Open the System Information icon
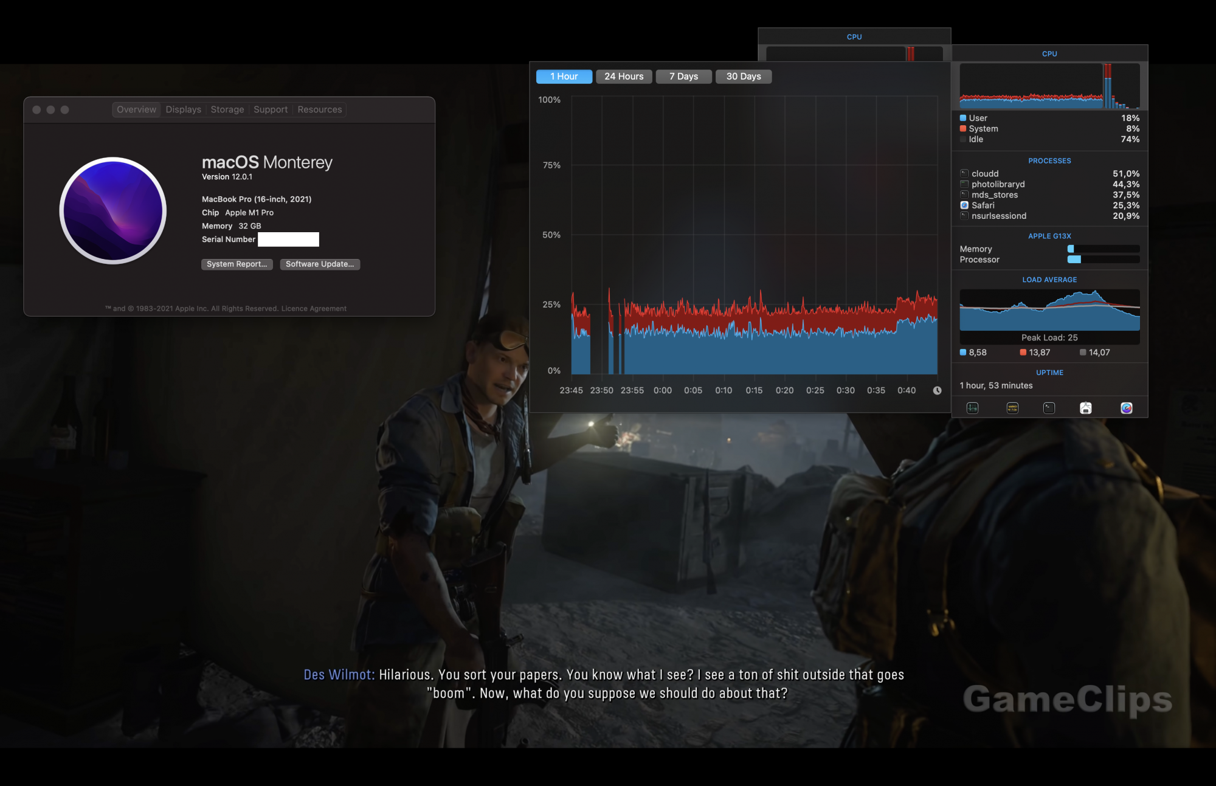This screenshot has width=1216, height=786. tap(1085, 408)
